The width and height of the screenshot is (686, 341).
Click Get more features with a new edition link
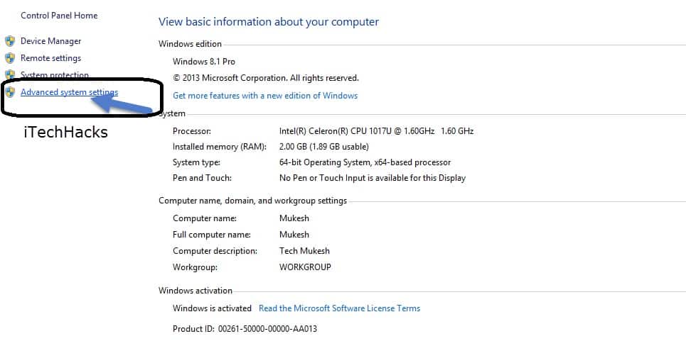pos(265,96)
